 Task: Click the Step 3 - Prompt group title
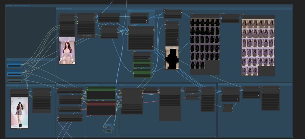tap(92, 85)
